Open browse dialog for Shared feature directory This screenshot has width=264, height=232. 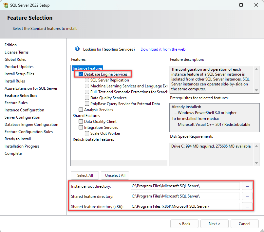(x=247, y=196)
